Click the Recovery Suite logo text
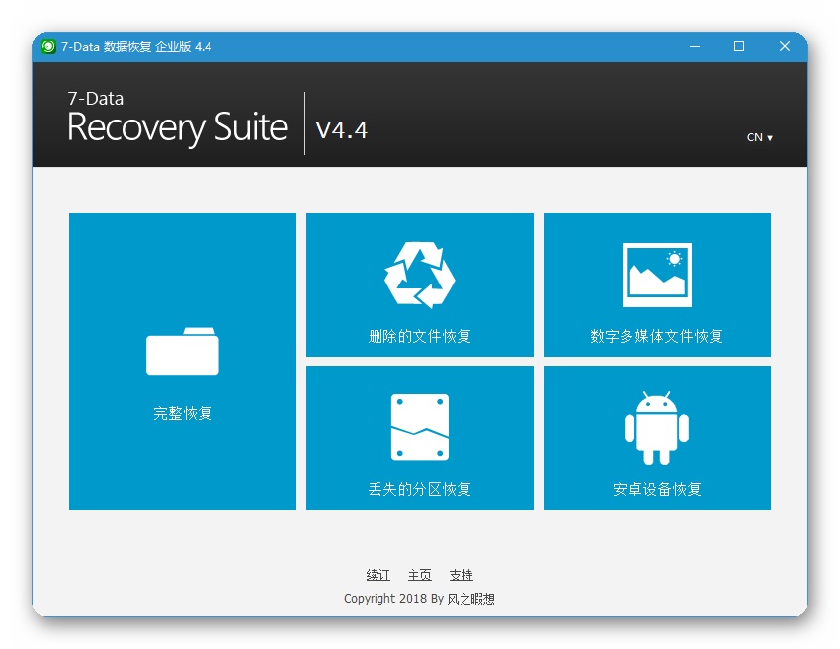Image resolution: width=840 pixels, height=649 pixels. (177, 127)
